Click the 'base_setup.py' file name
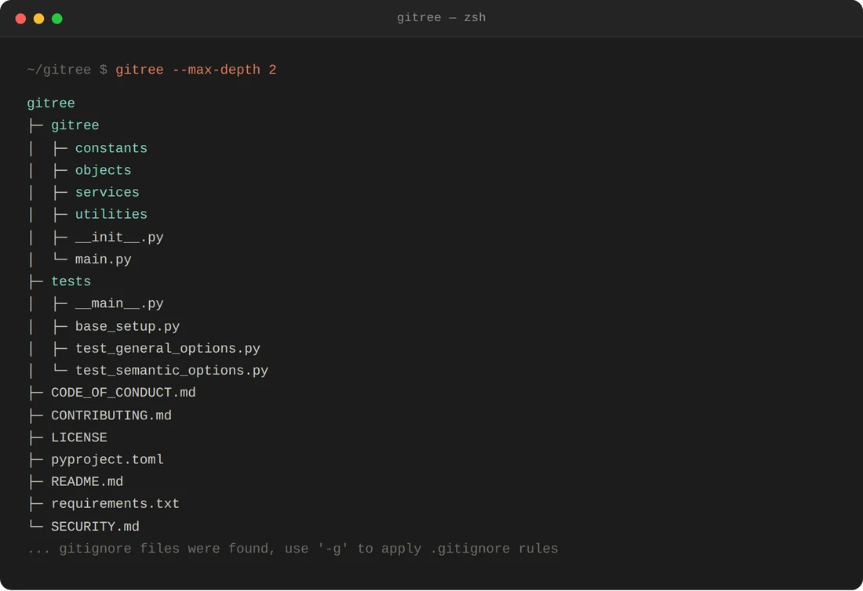The width and height of the screenshot is (863, 591). (x=128, y=327)
